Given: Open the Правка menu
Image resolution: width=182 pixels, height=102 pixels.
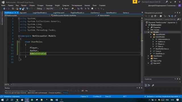Looking at the screenshot, I should [11, 5].
